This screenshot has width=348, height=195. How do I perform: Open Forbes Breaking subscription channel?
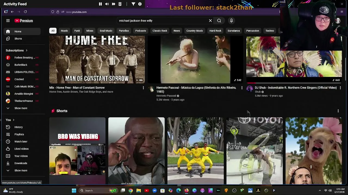[x=22, y=57]
